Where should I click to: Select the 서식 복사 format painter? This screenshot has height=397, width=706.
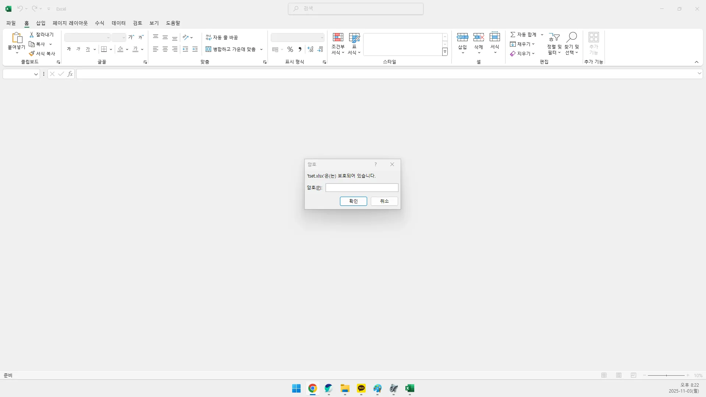pyautogui.click(x=42, y=53)
